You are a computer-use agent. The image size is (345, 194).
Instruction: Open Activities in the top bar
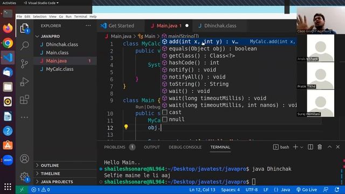point(9,3)
